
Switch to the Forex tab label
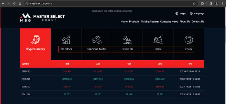[189, 49]
